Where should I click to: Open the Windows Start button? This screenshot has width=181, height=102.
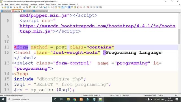[3, 99]
